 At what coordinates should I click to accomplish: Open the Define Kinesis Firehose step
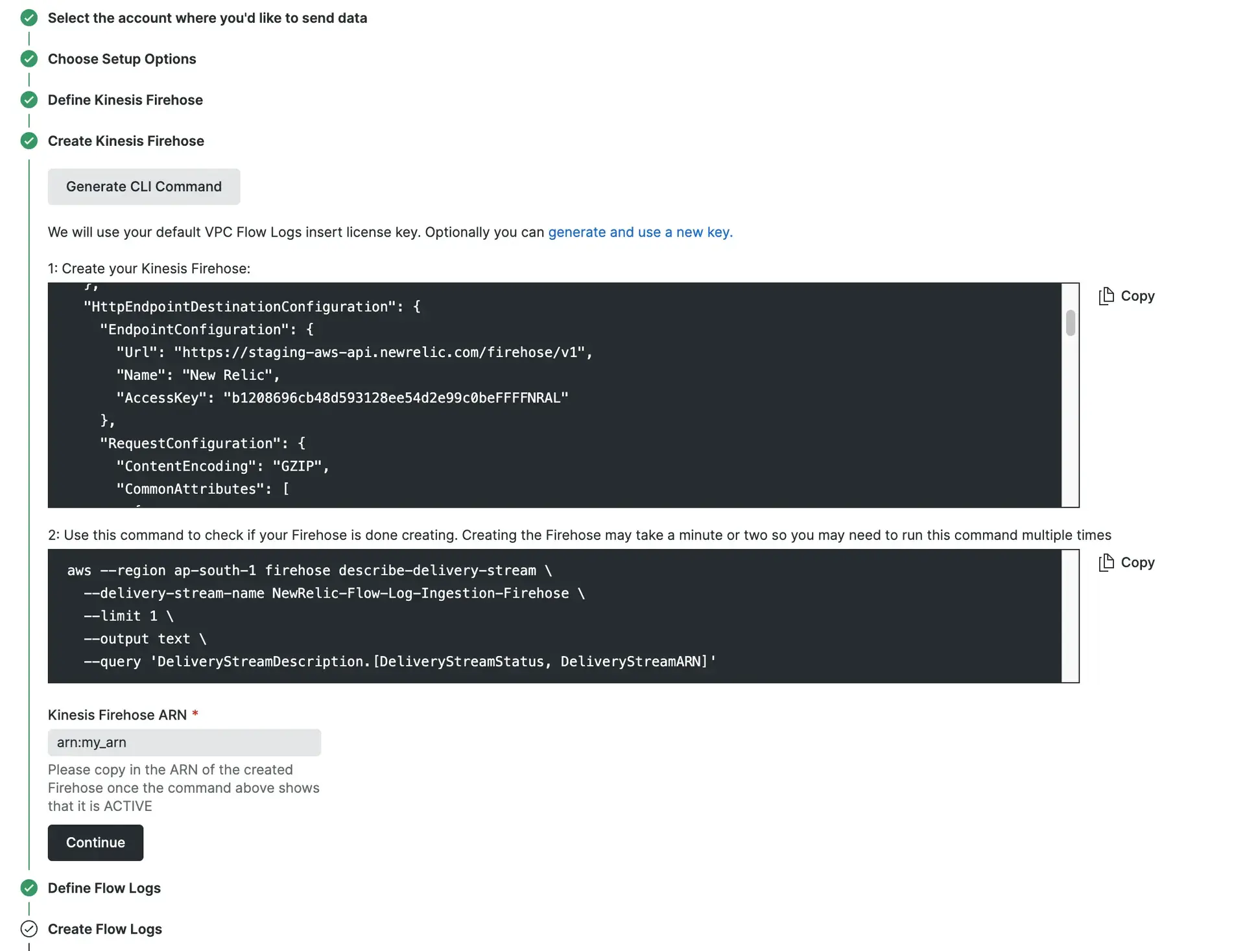click(125, 100)
